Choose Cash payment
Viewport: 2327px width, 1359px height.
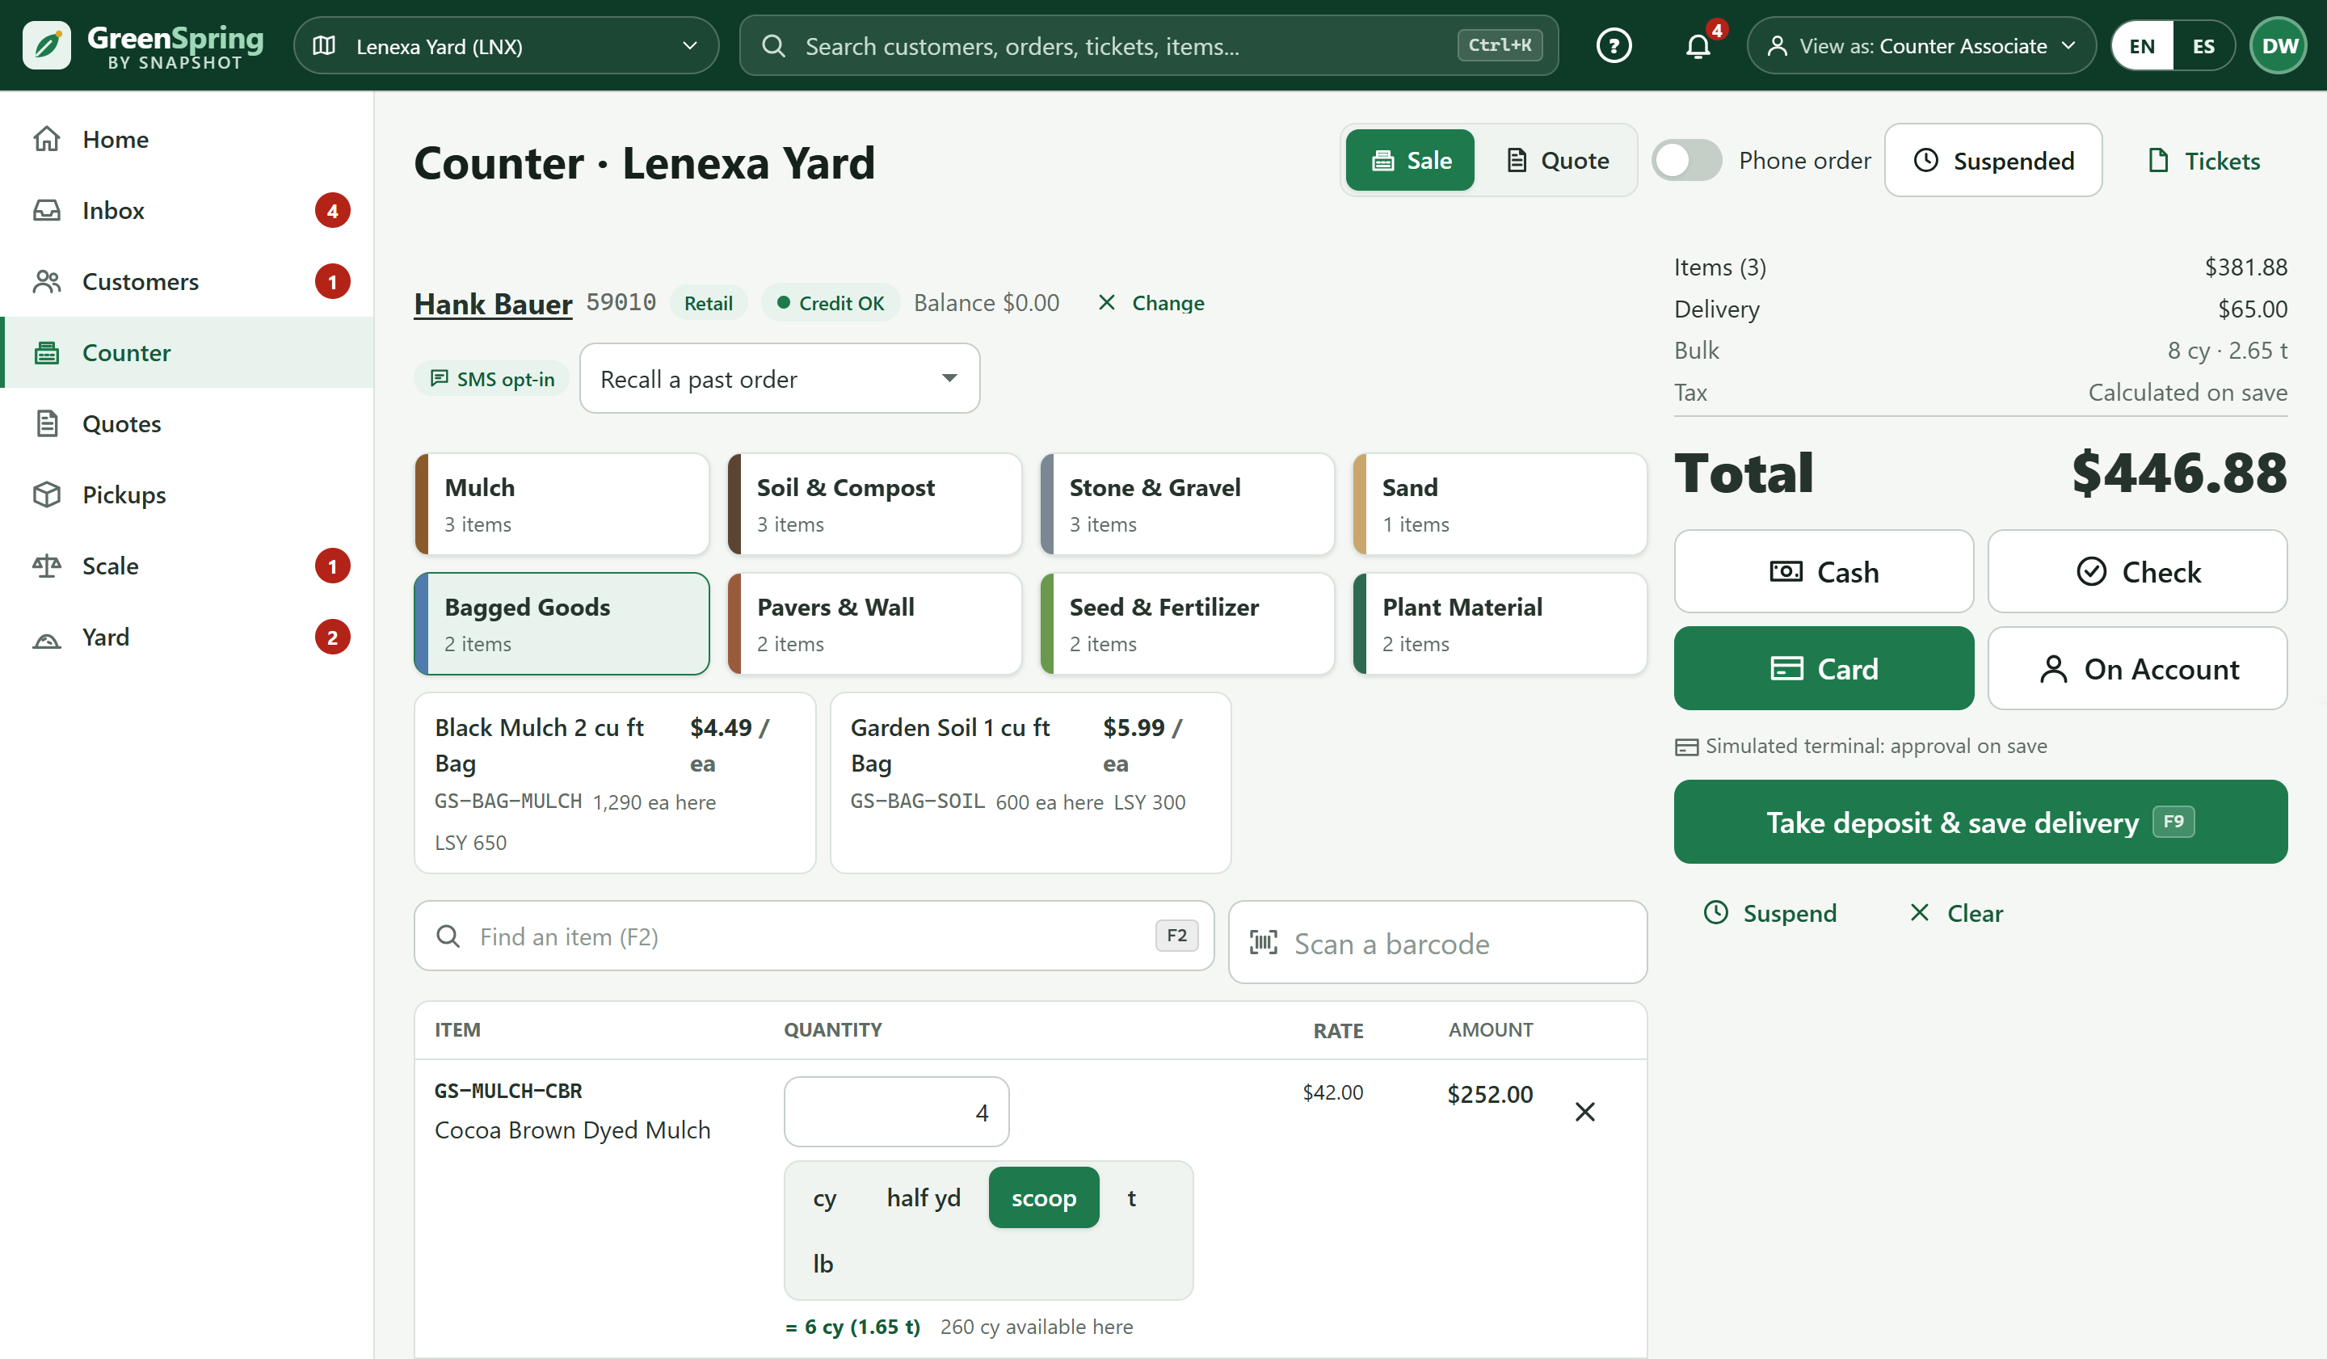tap(1824, 571)
